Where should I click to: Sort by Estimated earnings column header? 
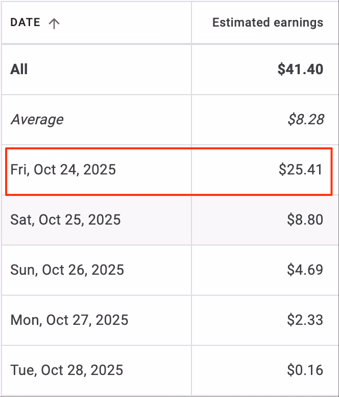point(268,23)
